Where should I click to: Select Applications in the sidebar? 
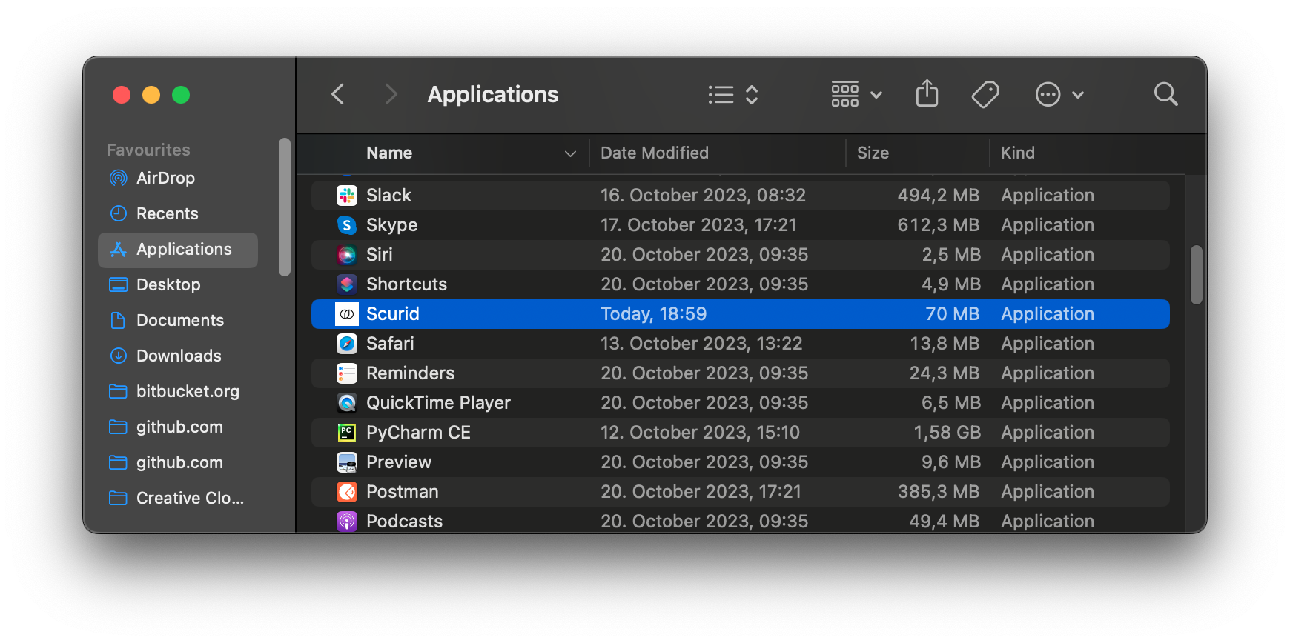(x=178, y=250)
